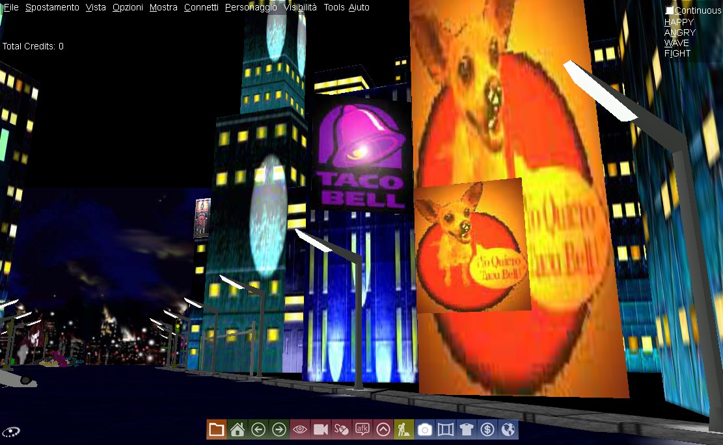Trigger the WAVE gesture
The height and width of the screenshot is (445, 723).
point(676,43)
